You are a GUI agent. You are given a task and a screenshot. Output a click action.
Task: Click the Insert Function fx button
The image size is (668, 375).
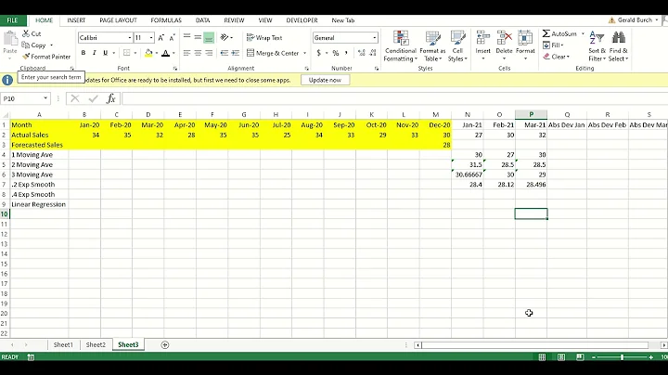tap(110, 99)
